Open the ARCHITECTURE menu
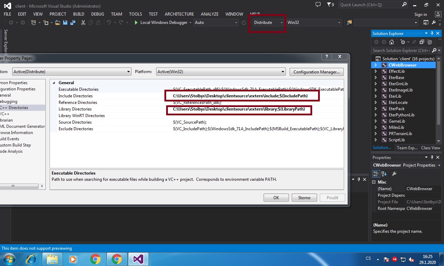The width and height of the screenshot is (444, 266). coord(179,14)
